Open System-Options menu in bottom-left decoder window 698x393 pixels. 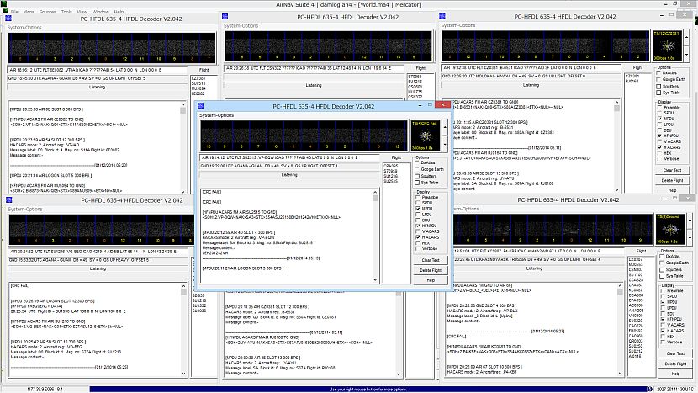pos(25,209)
